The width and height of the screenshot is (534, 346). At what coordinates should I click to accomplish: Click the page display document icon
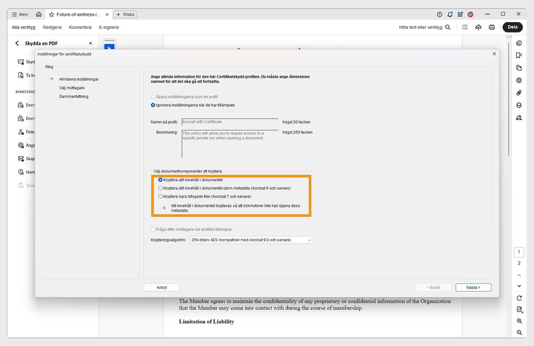tap(519, 310)
